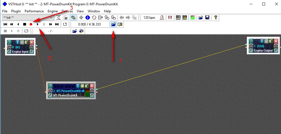Open the level meters icon
Image resolution: width=281 pixels, height=134 pixels.
point(192,18)
